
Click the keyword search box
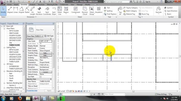[117, 2]
